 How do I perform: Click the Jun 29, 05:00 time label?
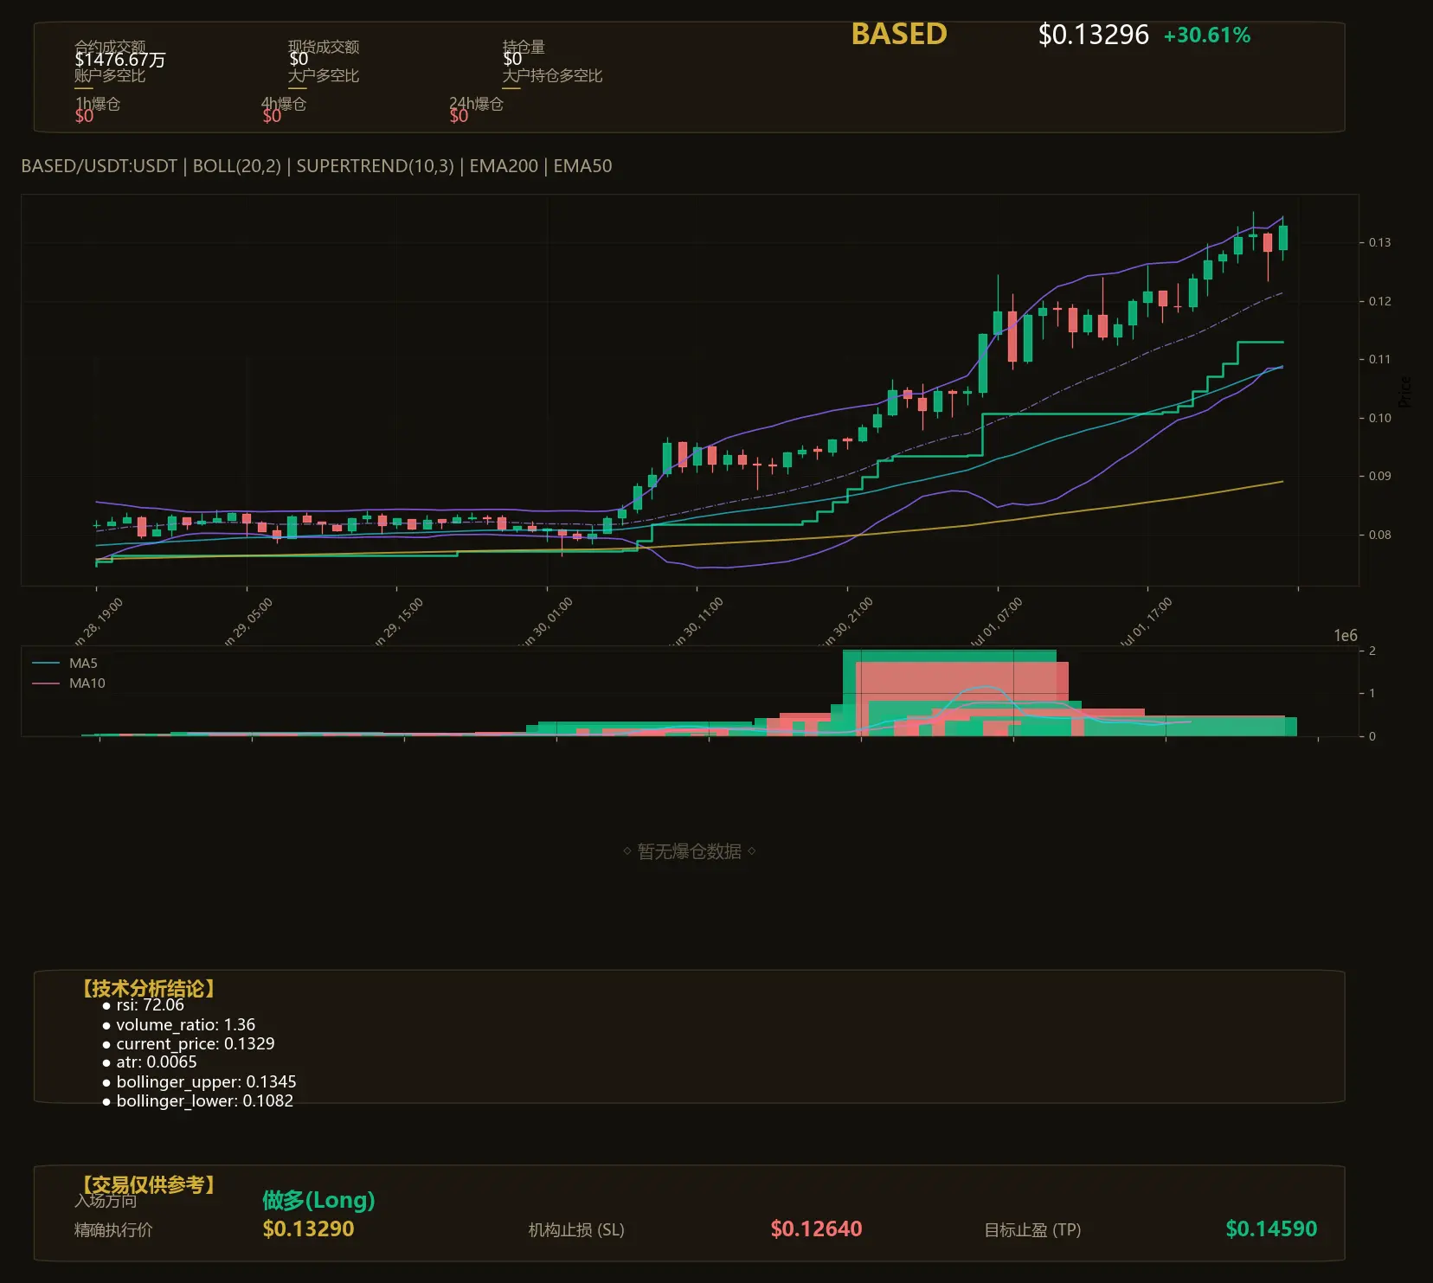245,621
